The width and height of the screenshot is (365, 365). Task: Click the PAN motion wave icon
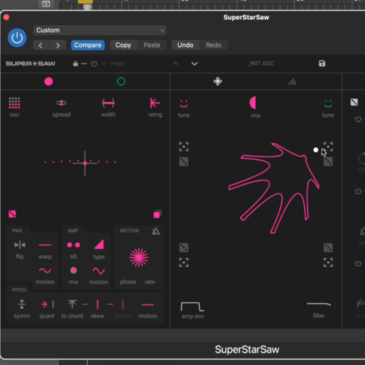(45, 271)
